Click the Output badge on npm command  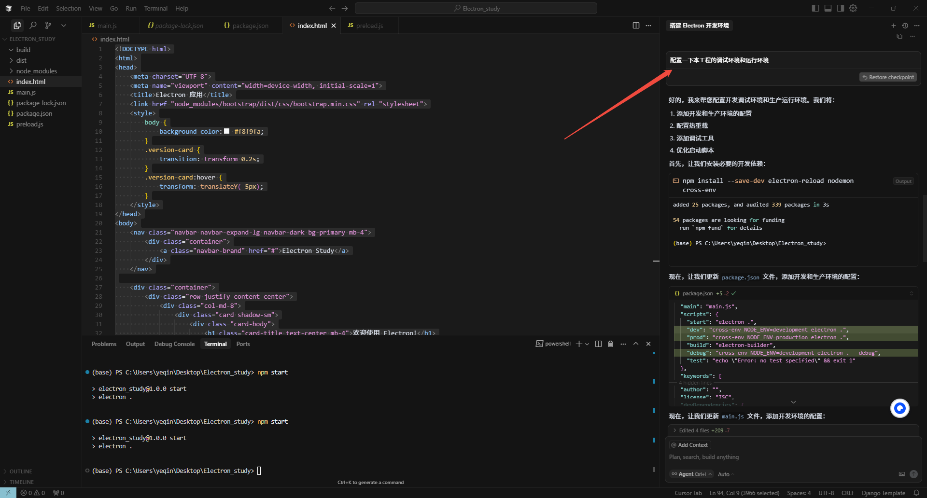coord(903,181)
